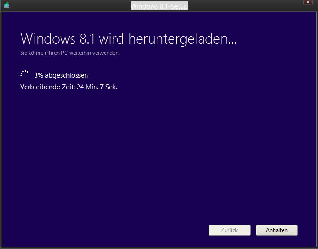Click the setup icon in the title bar
This screenshot has width=318, height=249.
point(6,5)
